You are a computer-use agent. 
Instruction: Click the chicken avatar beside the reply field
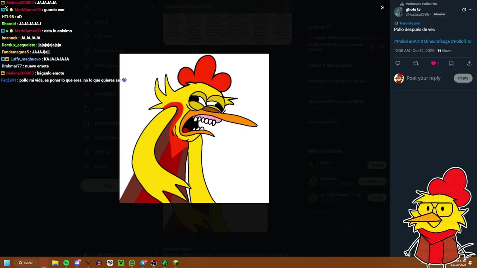(399, 78)
